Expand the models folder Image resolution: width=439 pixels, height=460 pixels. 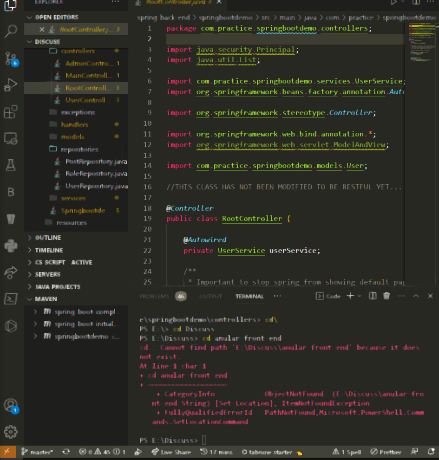tap(76, 137)
